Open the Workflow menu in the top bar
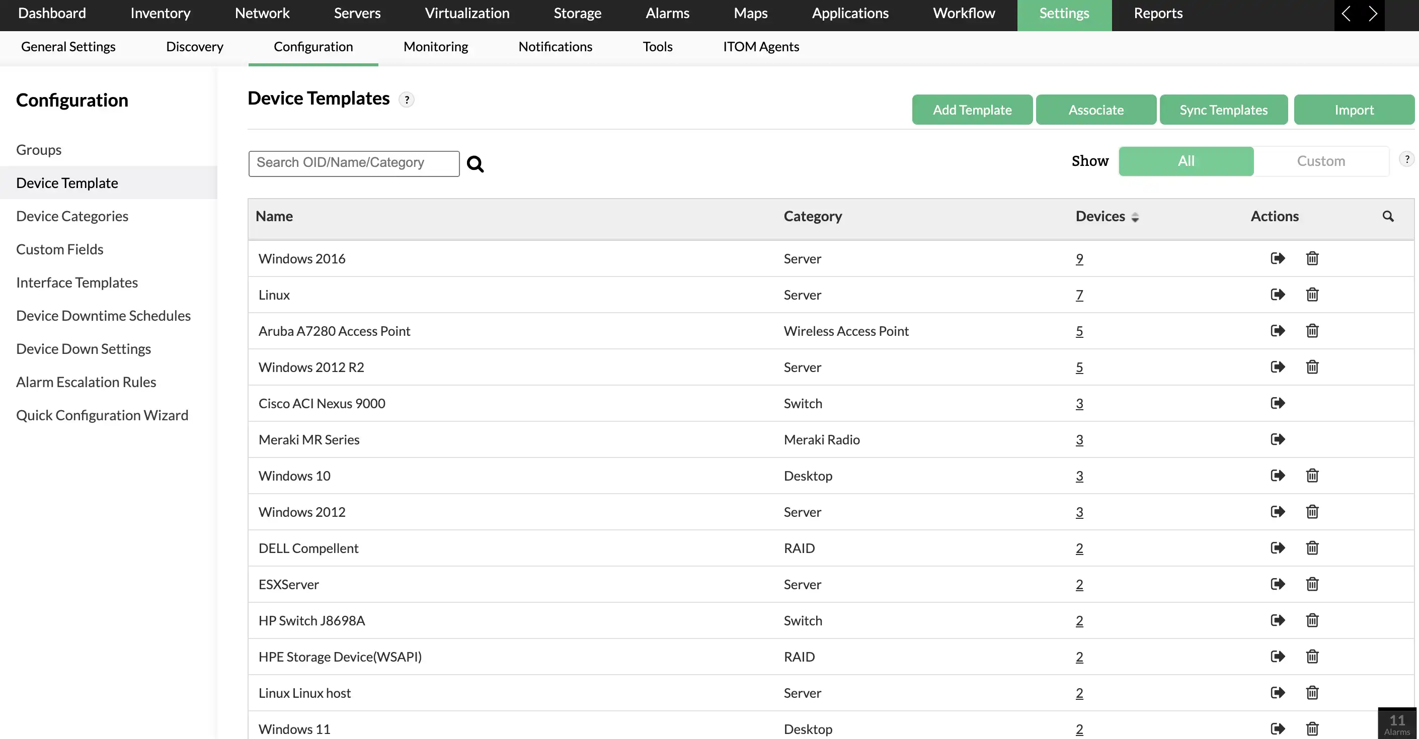The height and width of the screenshot is (739, 1419). tap(964, 13)
